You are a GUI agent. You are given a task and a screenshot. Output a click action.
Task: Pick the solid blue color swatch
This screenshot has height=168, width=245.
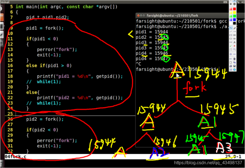[234, 20]
